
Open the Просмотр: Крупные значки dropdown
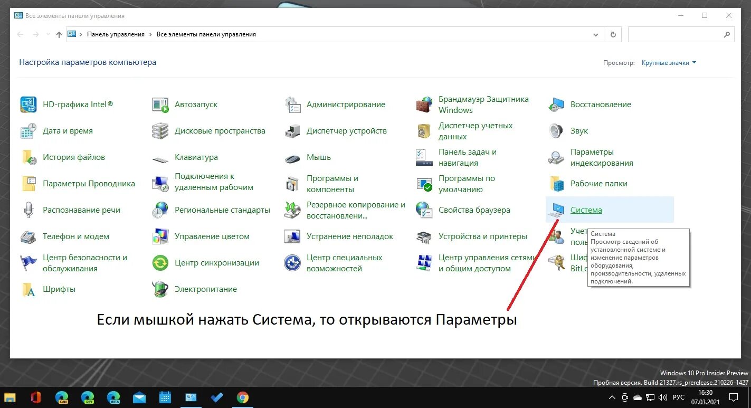pyautogui.click(x=669, y=63)
